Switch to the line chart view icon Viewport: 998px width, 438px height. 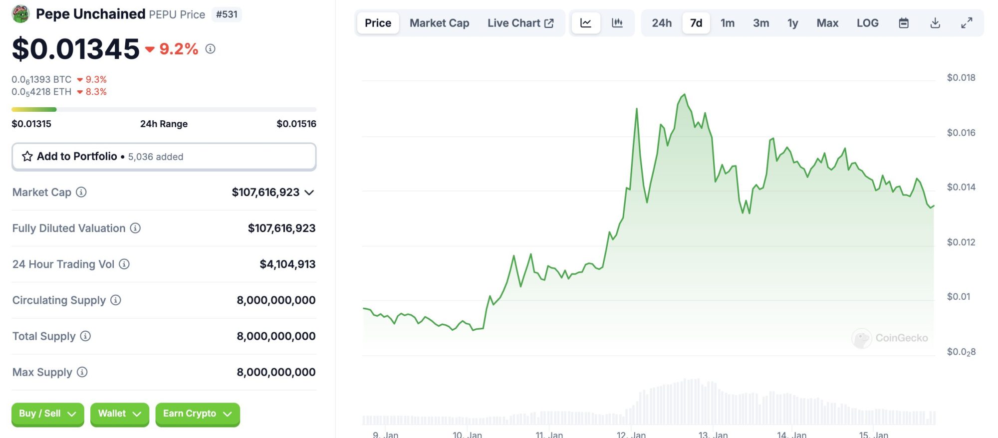pos(586,23)
